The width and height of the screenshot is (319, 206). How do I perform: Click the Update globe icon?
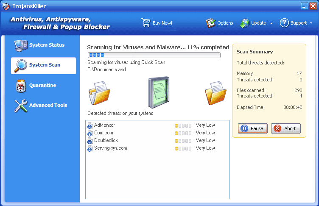coord(245,23)
